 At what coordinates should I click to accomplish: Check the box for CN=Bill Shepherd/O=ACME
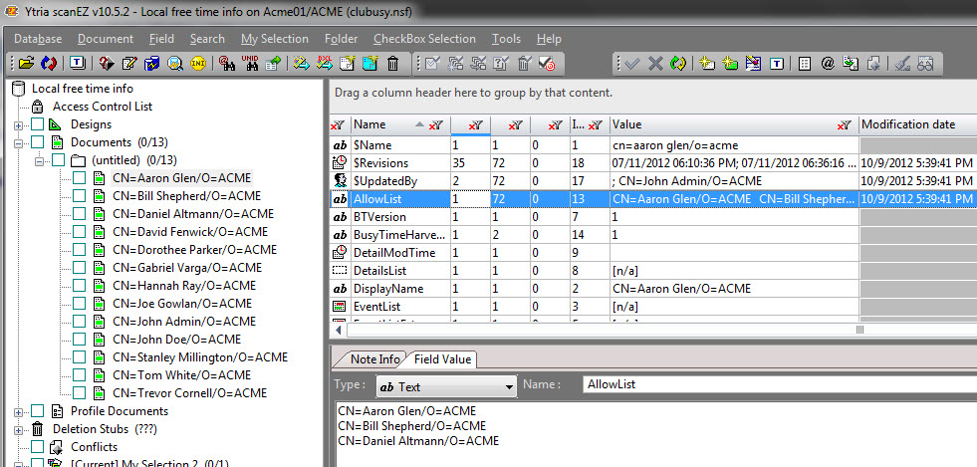(x=80, y=196)
